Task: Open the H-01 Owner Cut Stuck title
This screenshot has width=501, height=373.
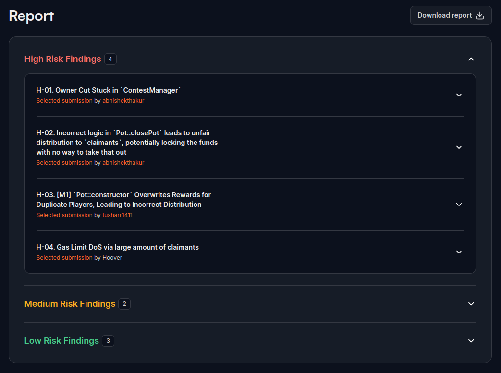Action: point(109,90)
